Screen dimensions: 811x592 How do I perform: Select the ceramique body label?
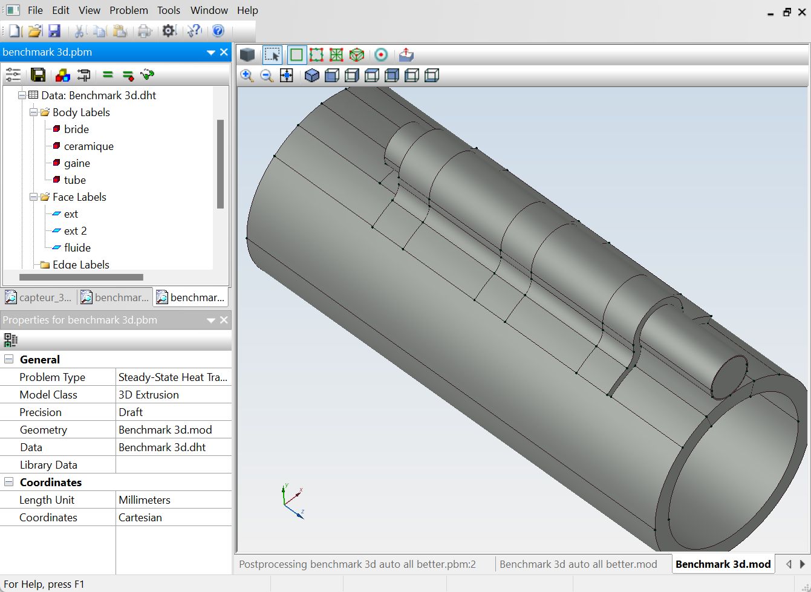[88, 146]
